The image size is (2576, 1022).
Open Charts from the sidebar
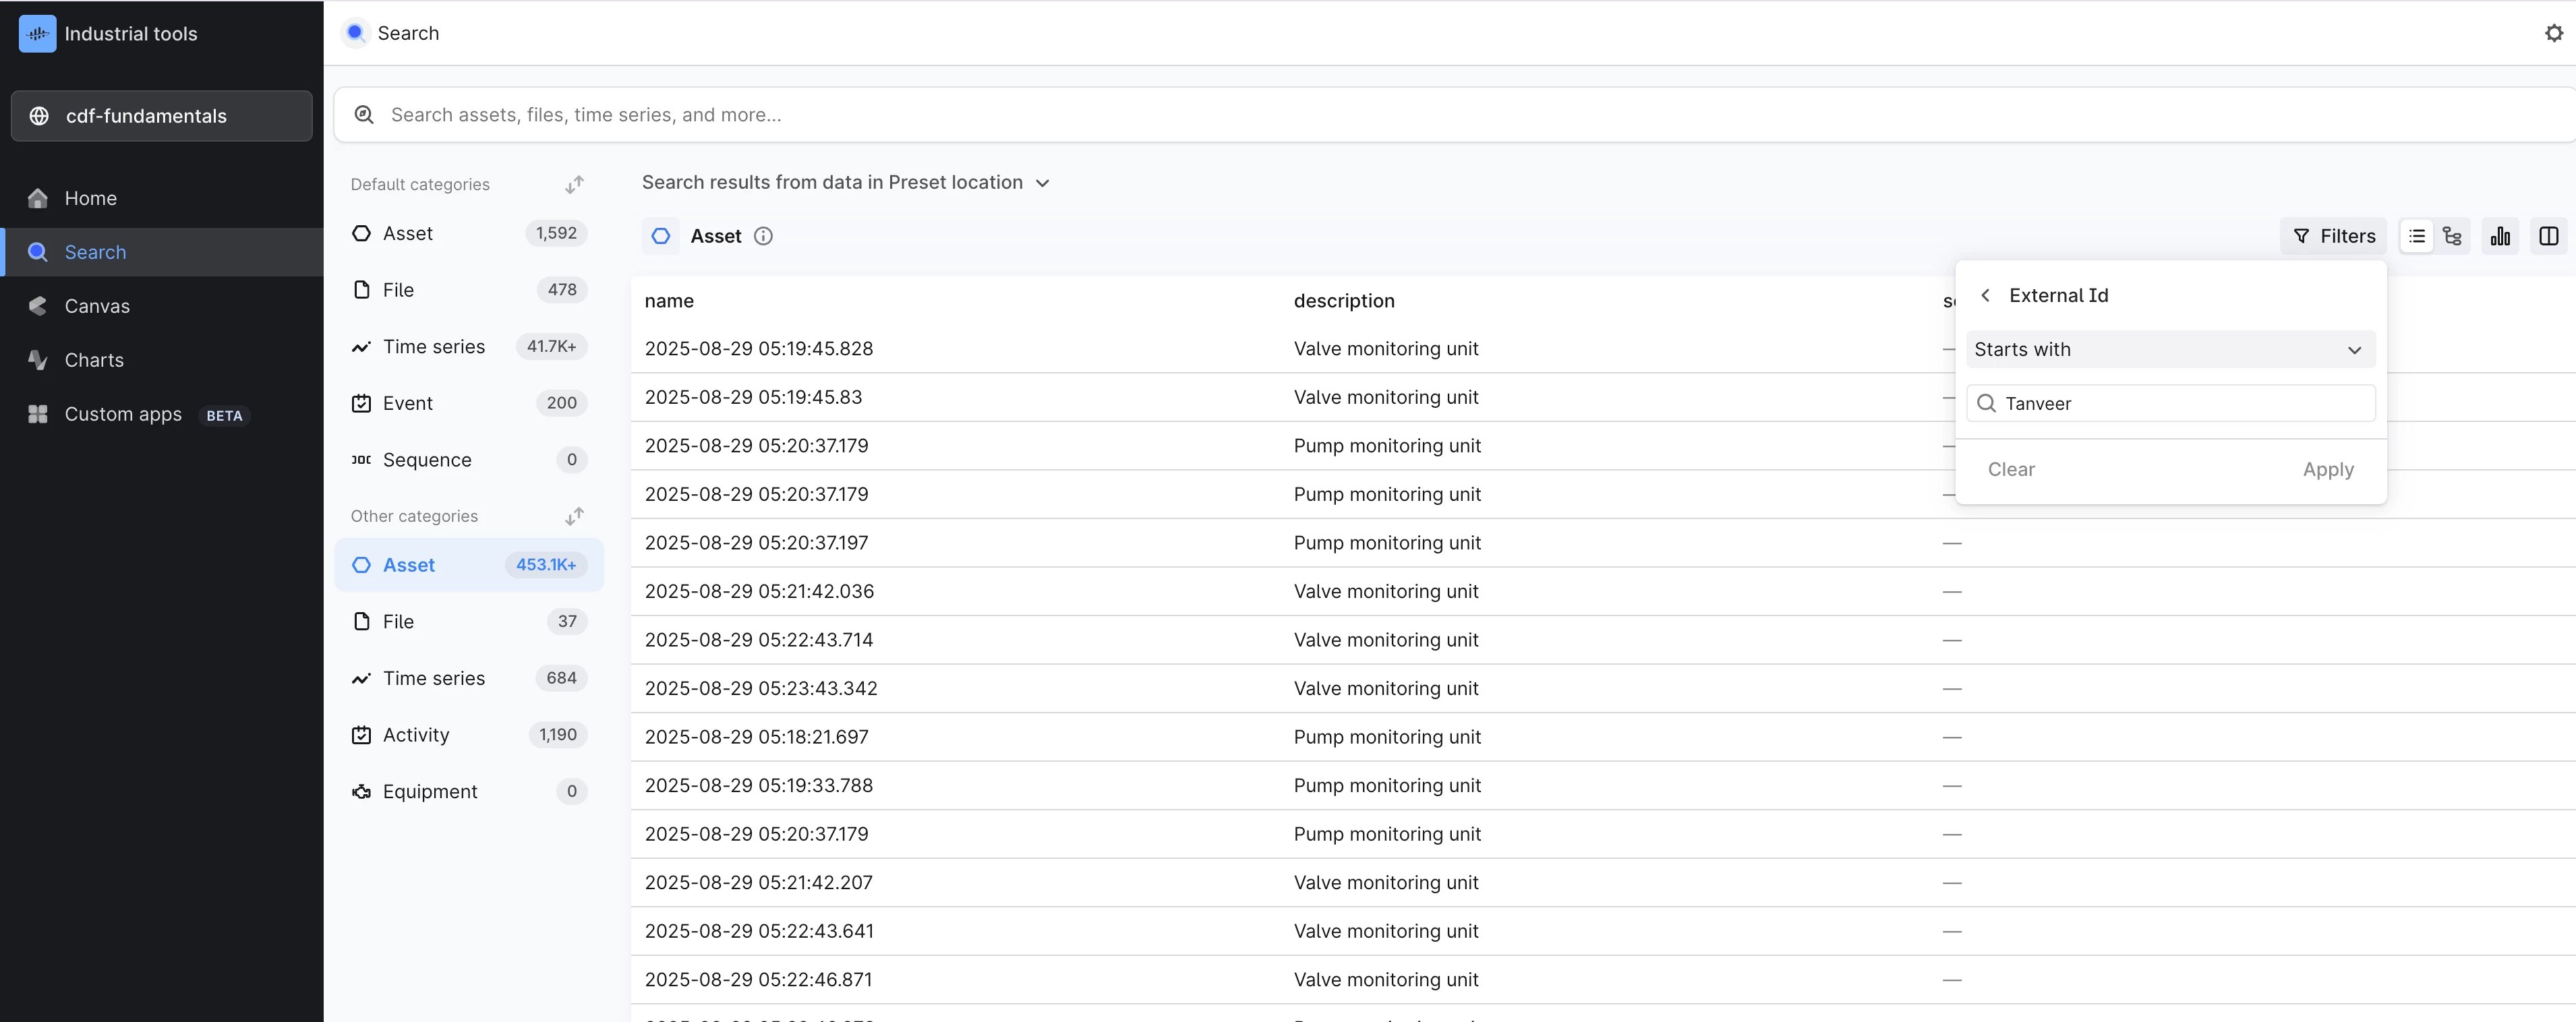coord(94,360)
